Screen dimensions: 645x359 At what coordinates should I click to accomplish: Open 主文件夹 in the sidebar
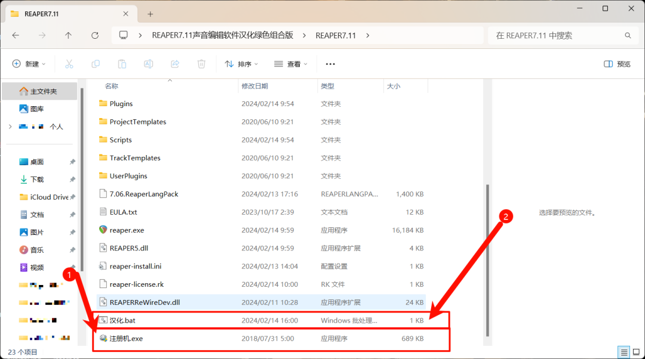point(40,91)
